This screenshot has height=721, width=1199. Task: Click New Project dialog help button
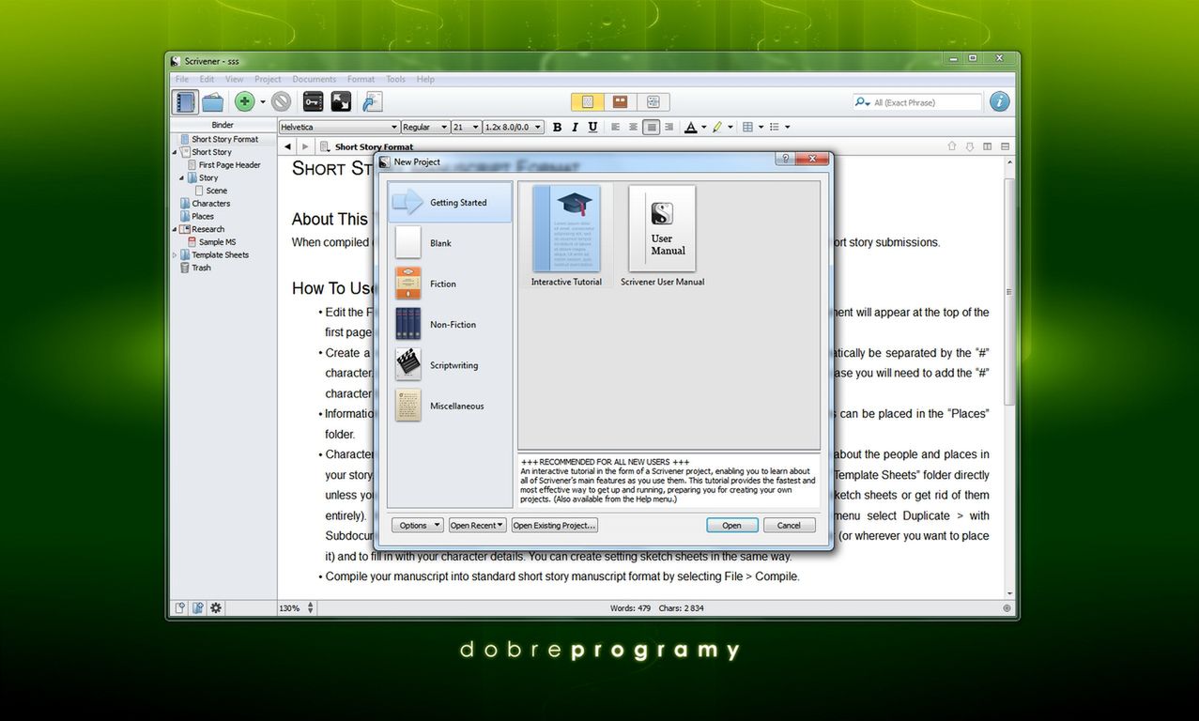pyautogui.click(x=784, y=159)
